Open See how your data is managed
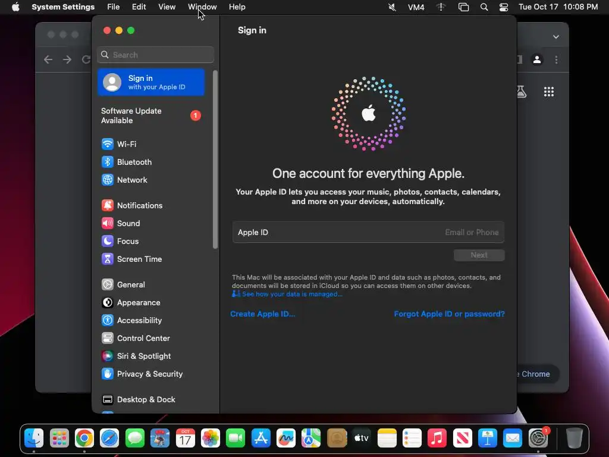 tap(287, 294)
